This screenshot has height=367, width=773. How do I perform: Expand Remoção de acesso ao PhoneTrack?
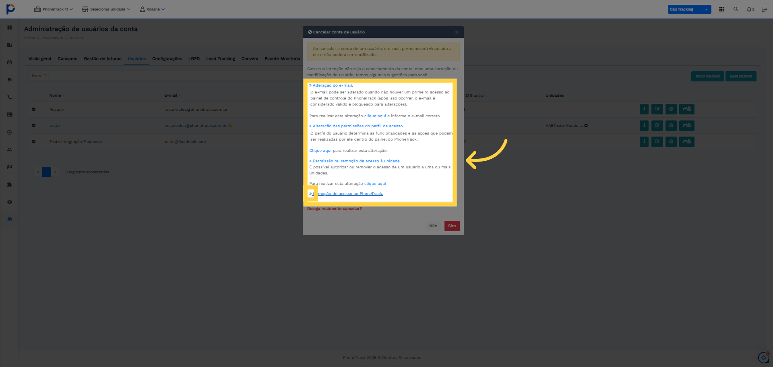pos(346,194)
